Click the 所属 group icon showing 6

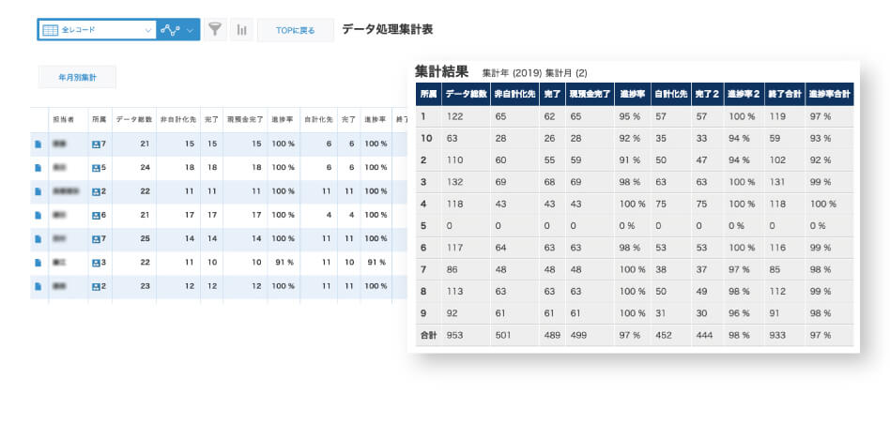coord(96,216)
